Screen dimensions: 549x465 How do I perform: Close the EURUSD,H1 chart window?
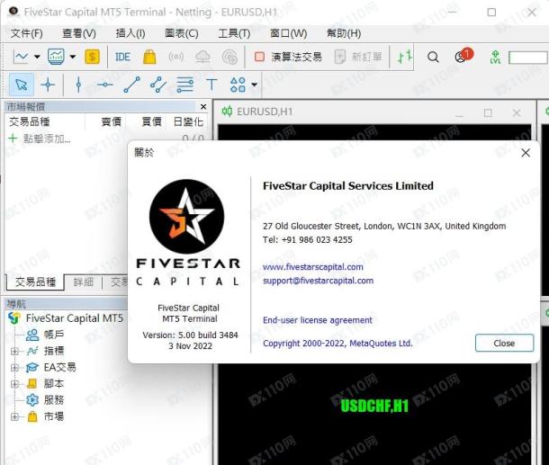click(517, 112)
